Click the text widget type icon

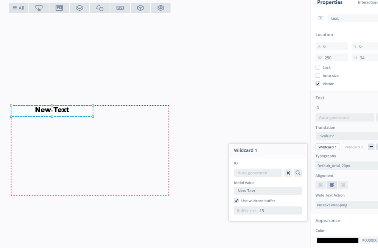coord(320,18)
